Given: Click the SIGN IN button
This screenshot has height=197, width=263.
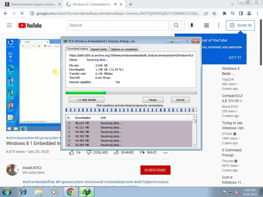Looking at the screenshot, I should 240,25.
